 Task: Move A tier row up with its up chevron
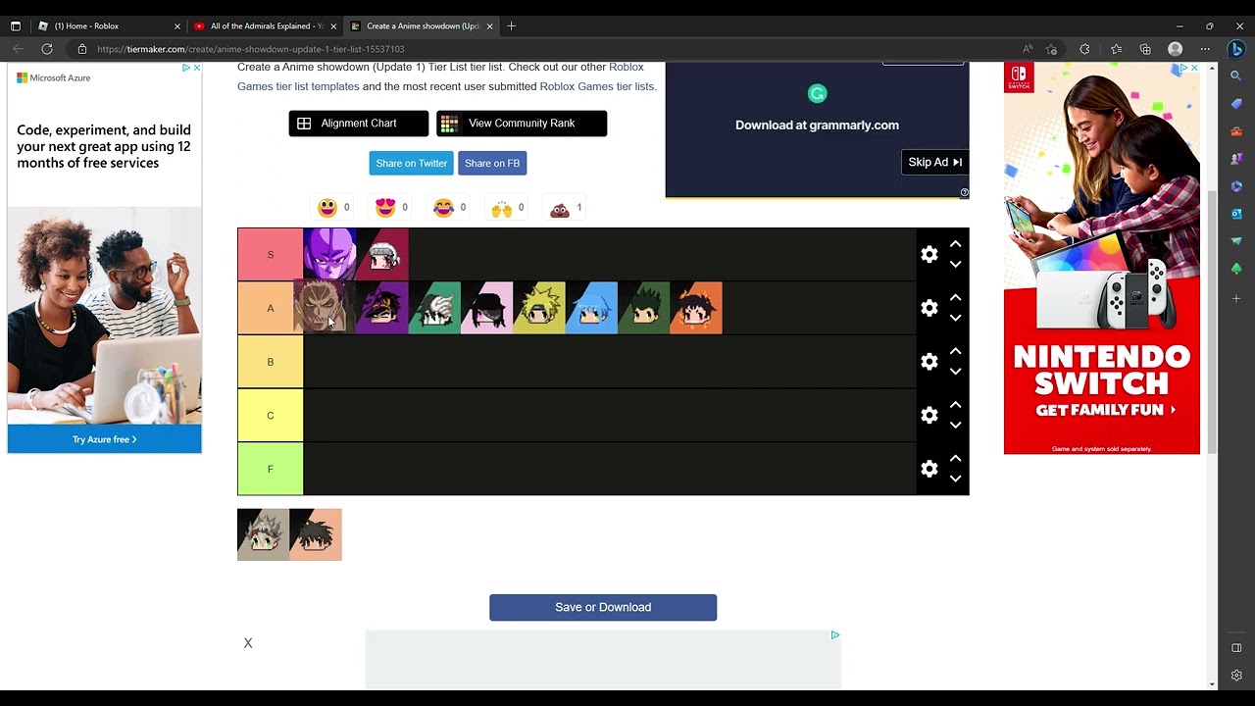tap(955, 297)
